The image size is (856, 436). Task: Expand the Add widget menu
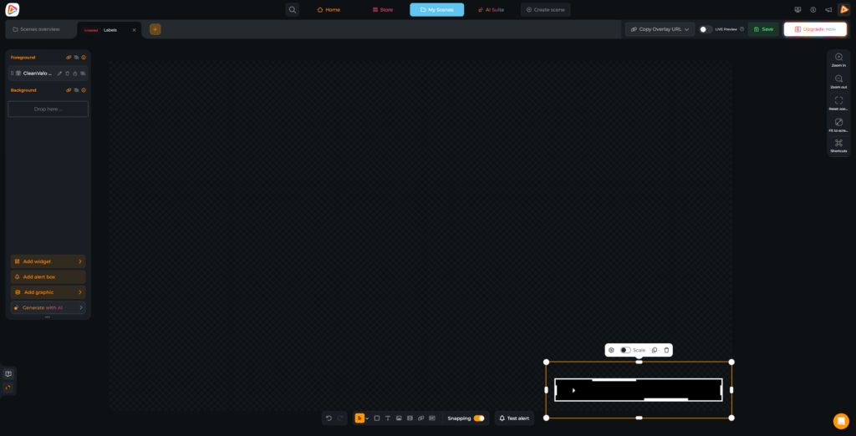point(48,261)
